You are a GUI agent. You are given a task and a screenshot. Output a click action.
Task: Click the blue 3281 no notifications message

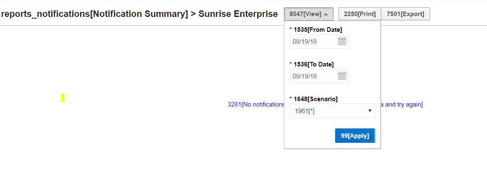(256, 104)
